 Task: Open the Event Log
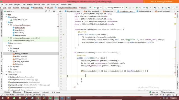154,92
